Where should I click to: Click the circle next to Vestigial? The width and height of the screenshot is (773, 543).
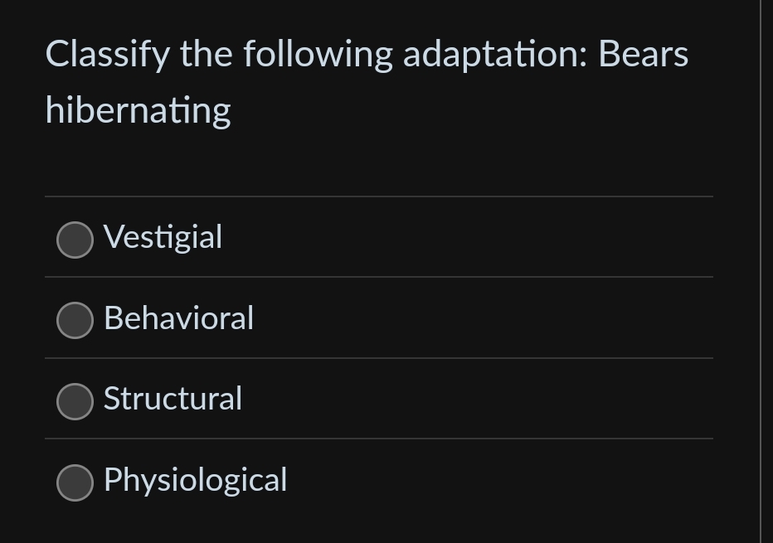(x=75, y=240)
